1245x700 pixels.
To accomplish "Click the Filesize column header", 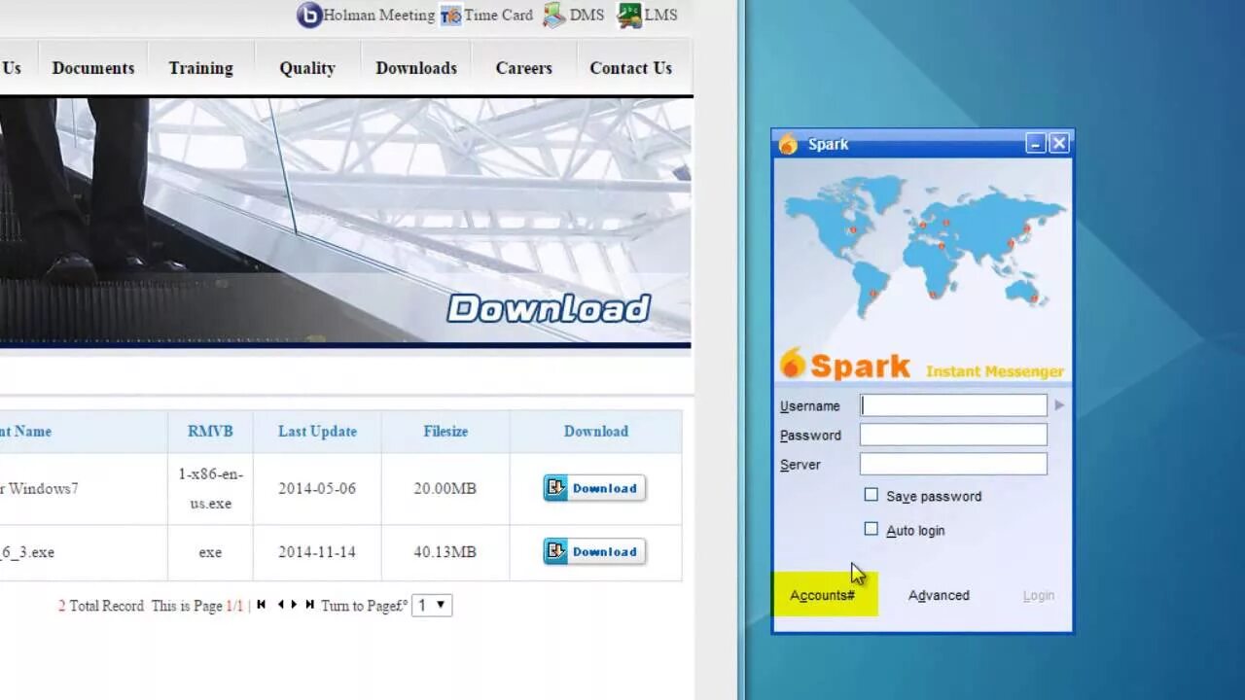I will pos(445,431).
